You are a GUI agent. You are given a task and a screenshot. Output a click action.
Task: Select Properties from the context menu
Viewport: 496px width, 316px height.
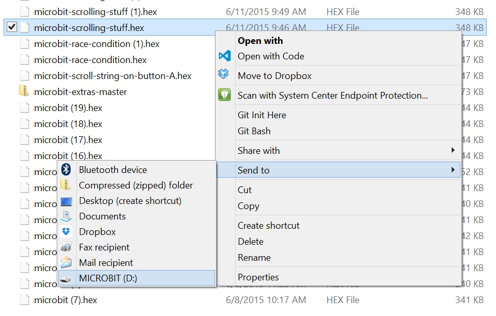(258, 277)
